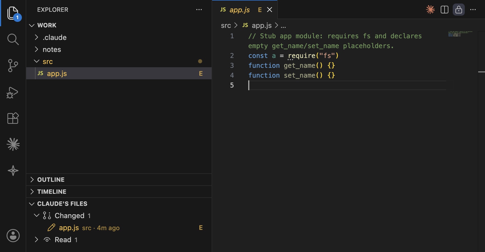Click the src breadcrumb
Screen dimensions: 485x252
click(x=226, y=25)
